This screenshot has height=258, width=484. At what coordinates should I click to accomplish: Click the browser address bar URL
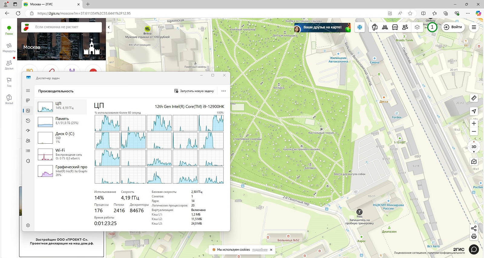(x=84, y=13)
